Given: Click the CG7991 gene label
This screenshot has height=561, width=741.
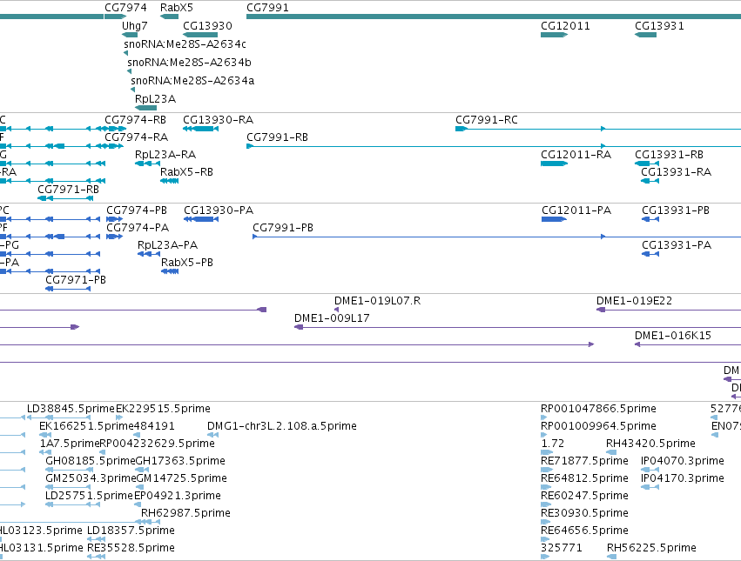Looking at the screenshot, I should click(267, 8).
